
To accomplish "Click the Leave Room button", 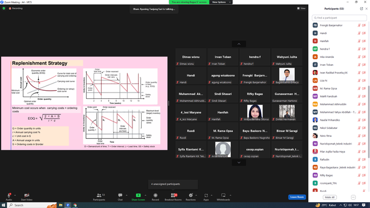I will point(297,197).
